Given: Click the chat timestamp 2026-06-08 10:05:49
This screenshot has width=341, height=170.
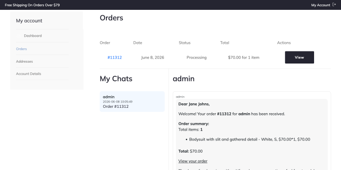Looking at the screenshot, I should tap(118, 102).
